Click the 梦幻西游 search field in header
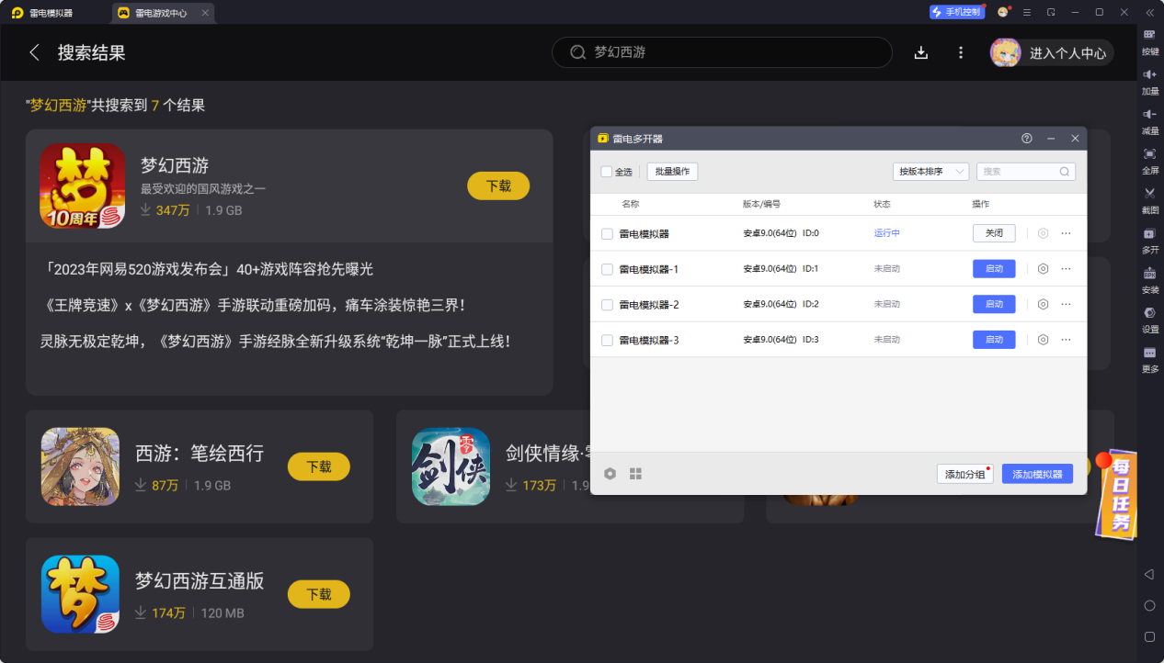Viewport: 1164px width, 663px height. click(722, 52)
